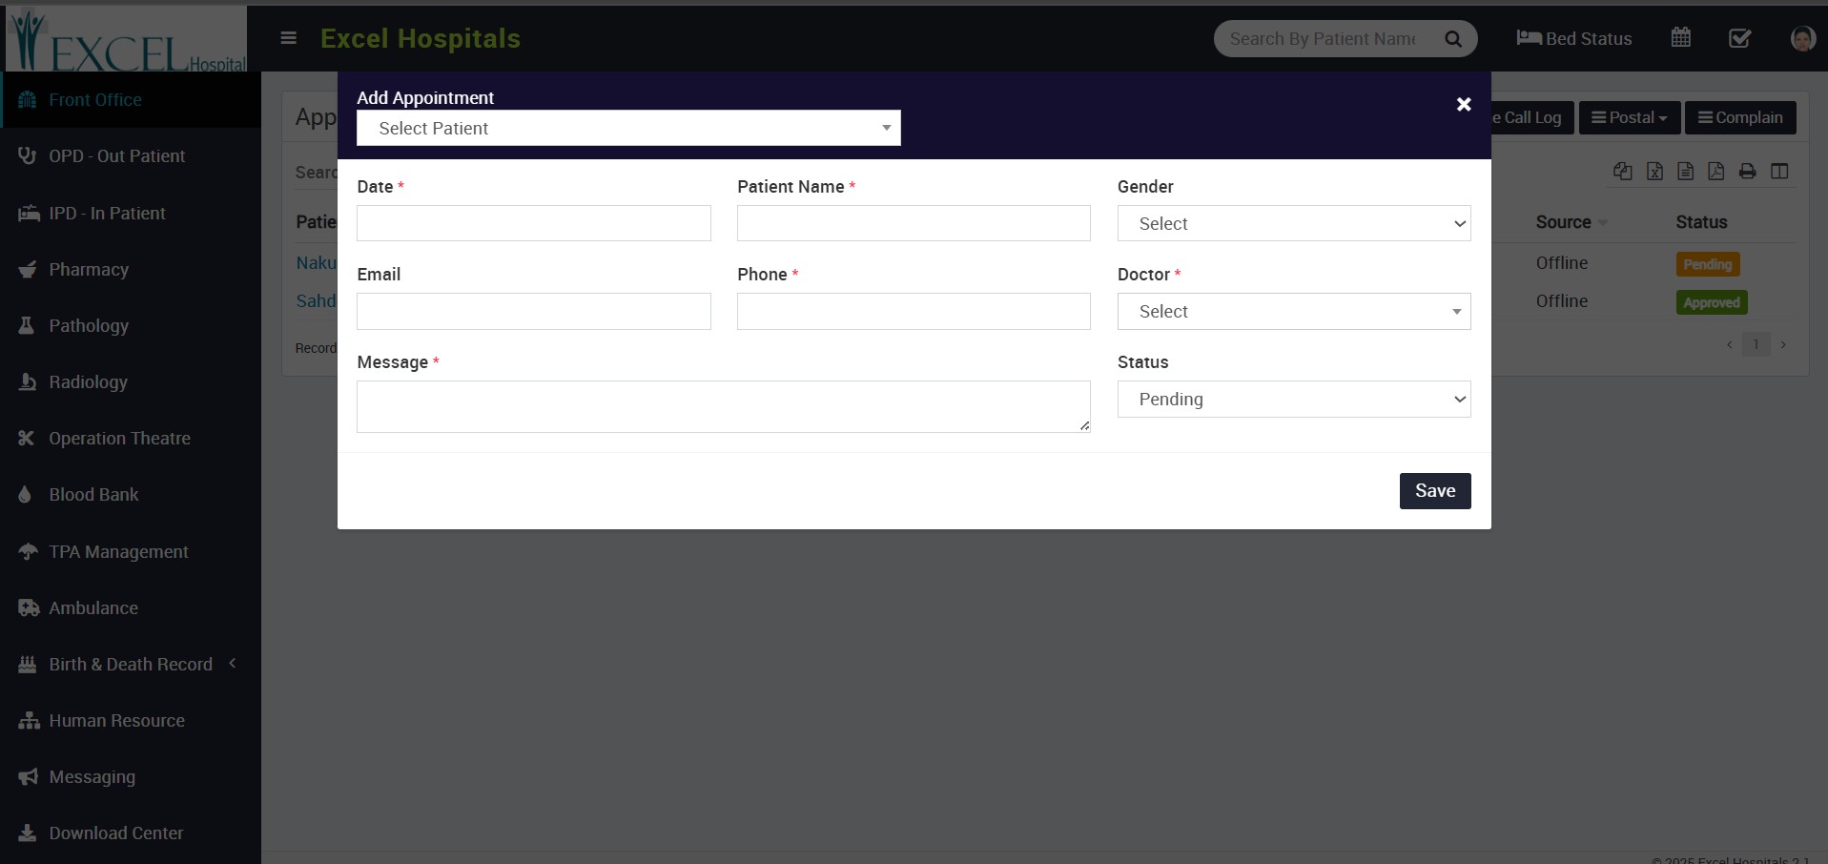1828x864 pixels.
Task: Go to Radiology section
Action: tap(131, 382)
